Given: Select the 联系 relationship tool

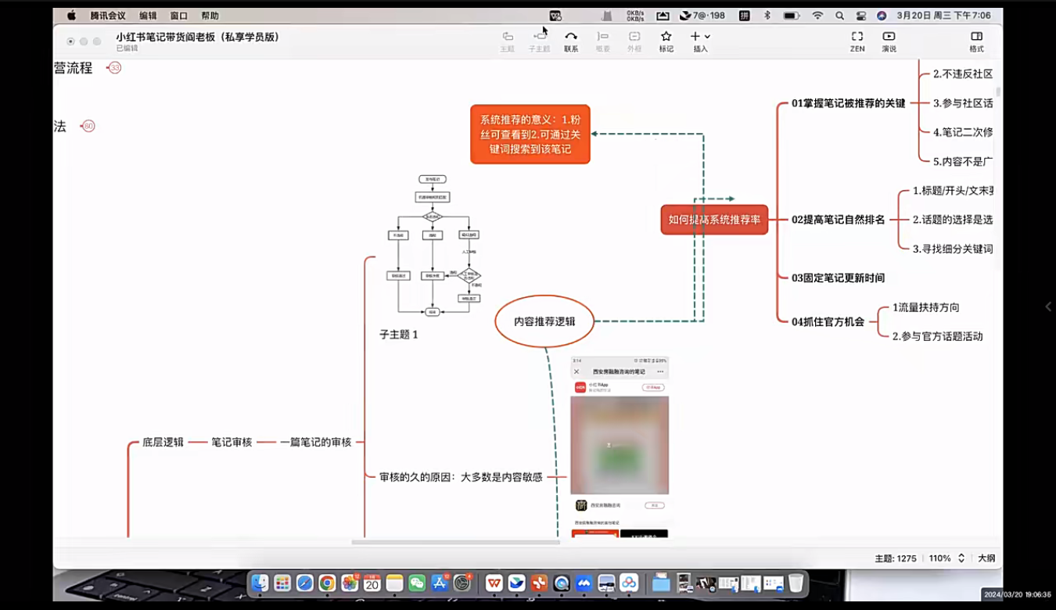Looking at the screenshot, I should coord(571,39).
